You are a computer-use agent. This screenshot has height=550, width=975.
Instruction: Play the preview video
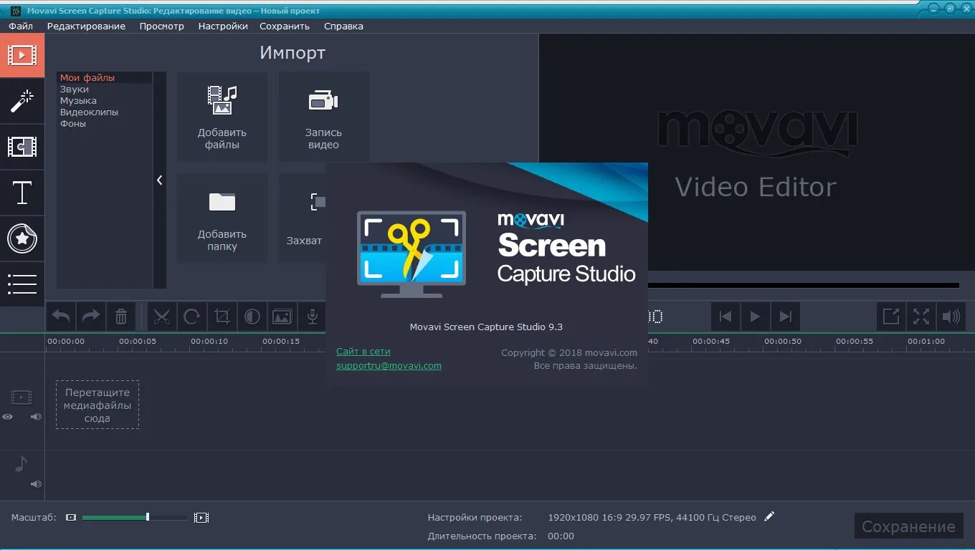[x=755, y=317]
